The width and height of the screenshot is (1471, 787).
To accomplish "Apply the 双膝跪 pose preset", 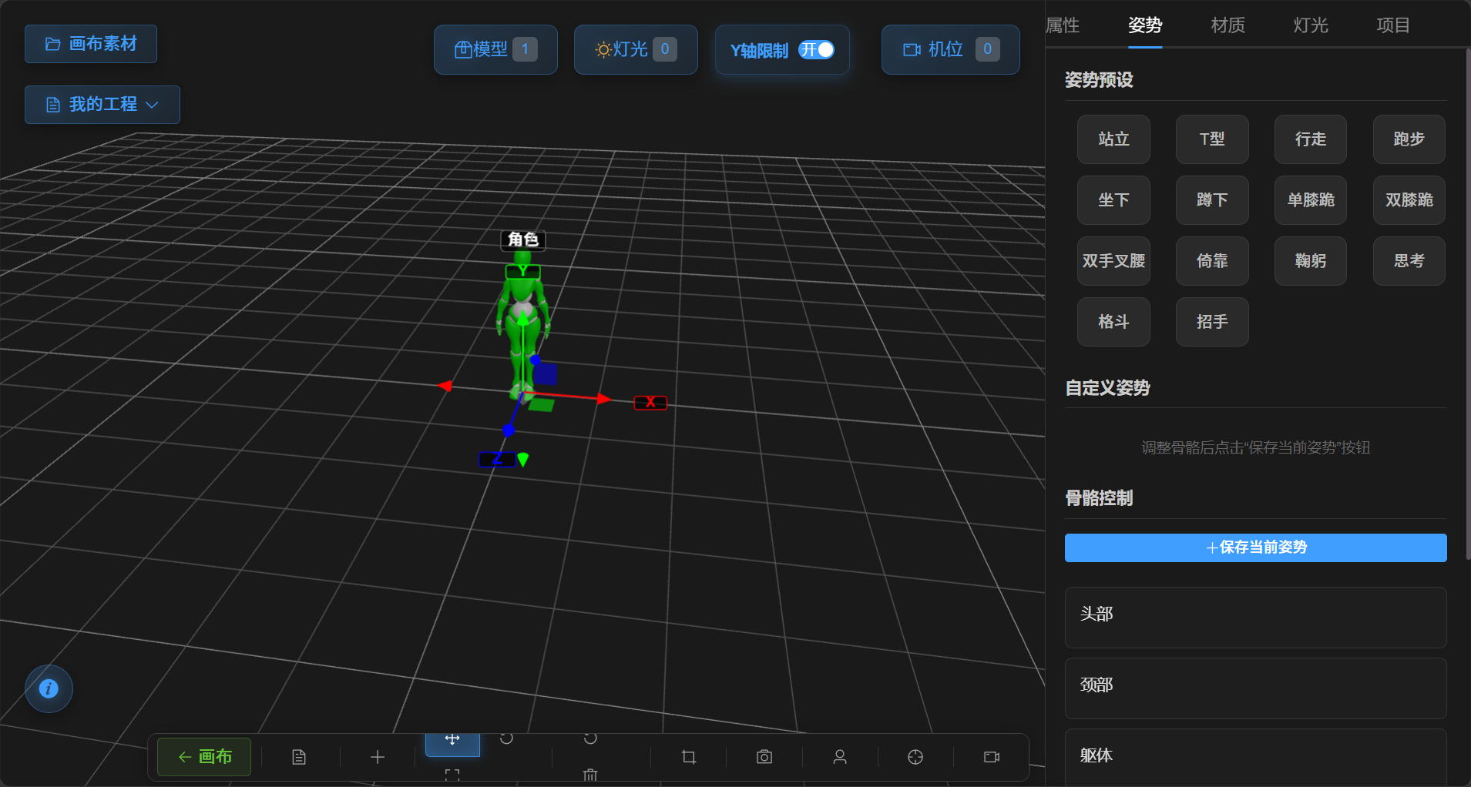I will click(x=1409, y=200).
